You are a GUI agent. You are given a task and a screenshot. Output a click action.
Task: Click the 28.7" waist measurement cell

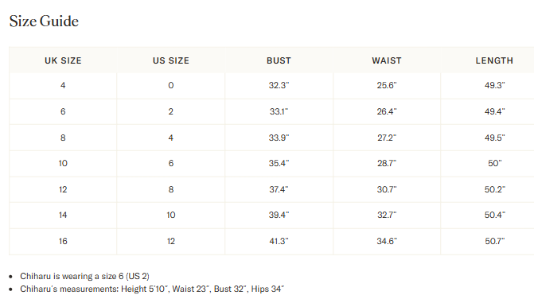click(387, 163)
